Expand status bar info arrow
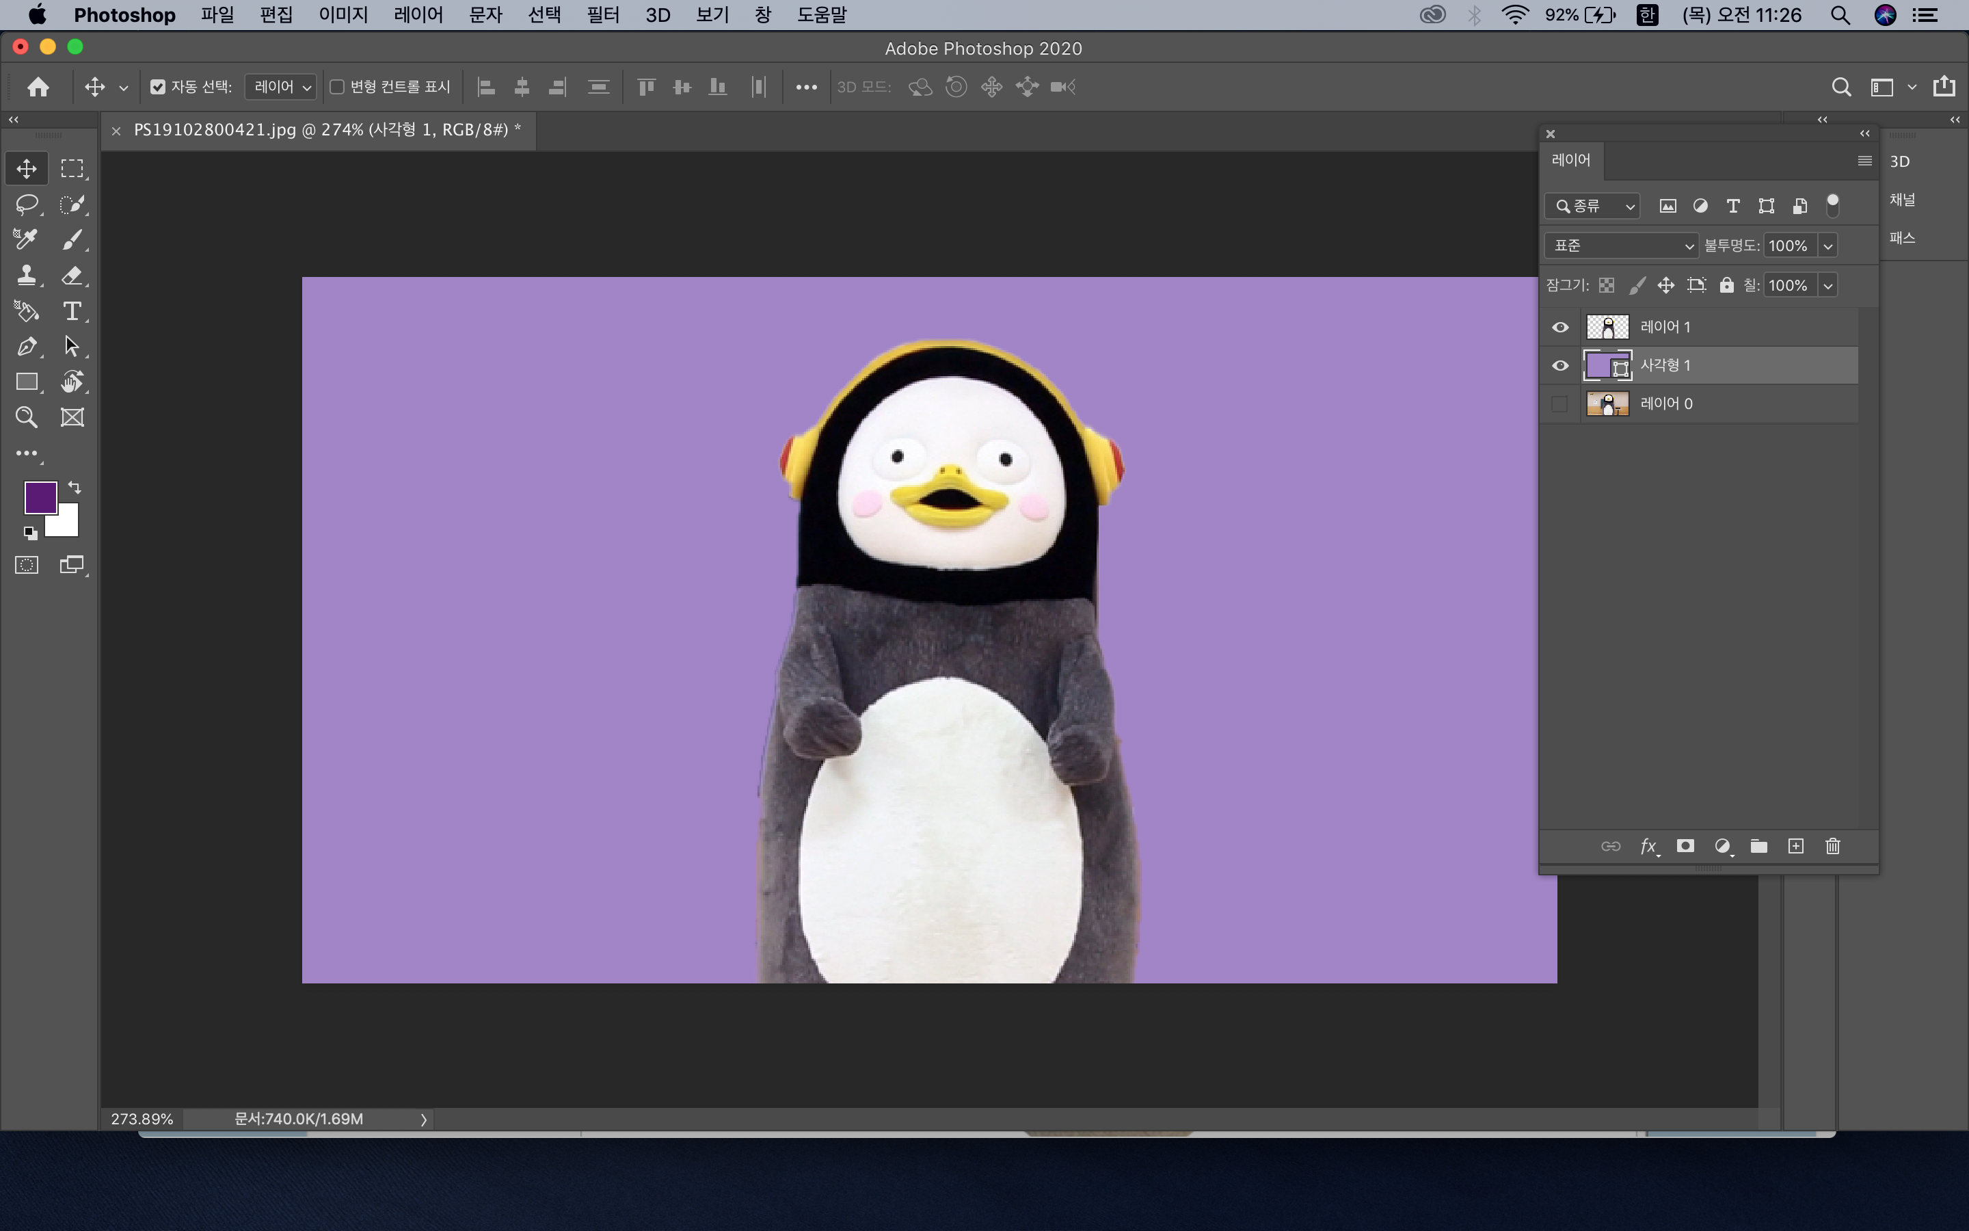Viewport: 1969px width, 1231px height. [x=423, y=1120]
